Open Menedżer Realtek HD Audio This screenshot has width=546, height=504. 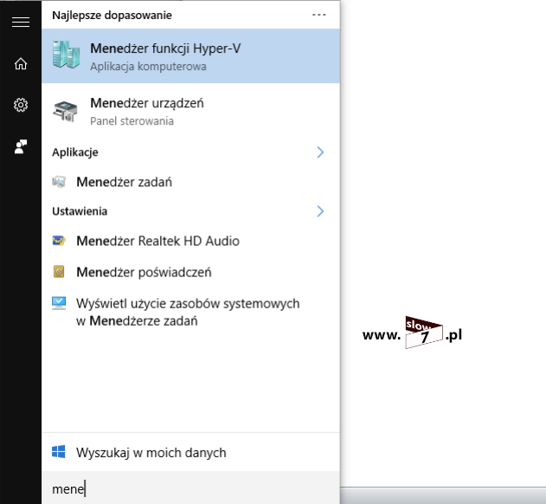point(191,241)
